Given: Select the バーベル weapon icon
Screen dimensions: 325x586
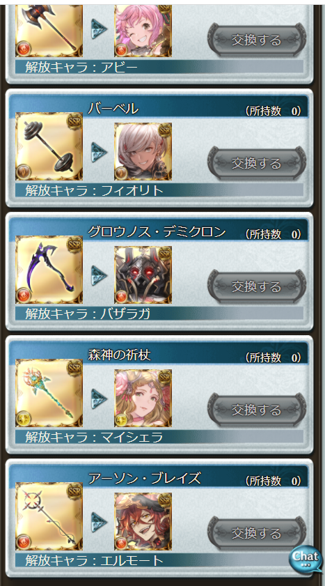Looking at the screenshot, I should click(49, 146).
